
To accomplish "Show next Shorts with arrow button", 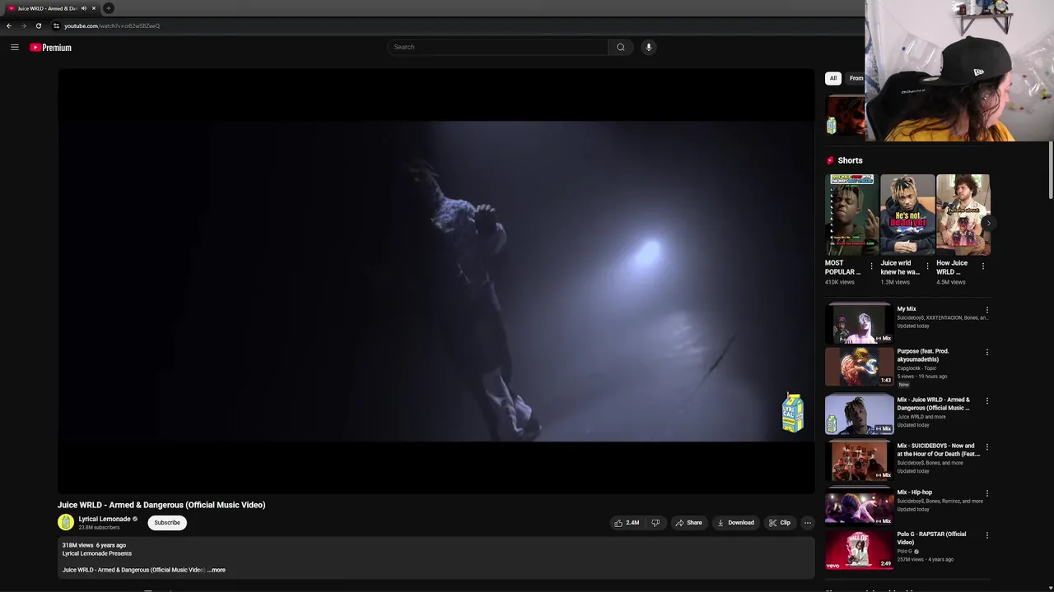I will point(988,223).
